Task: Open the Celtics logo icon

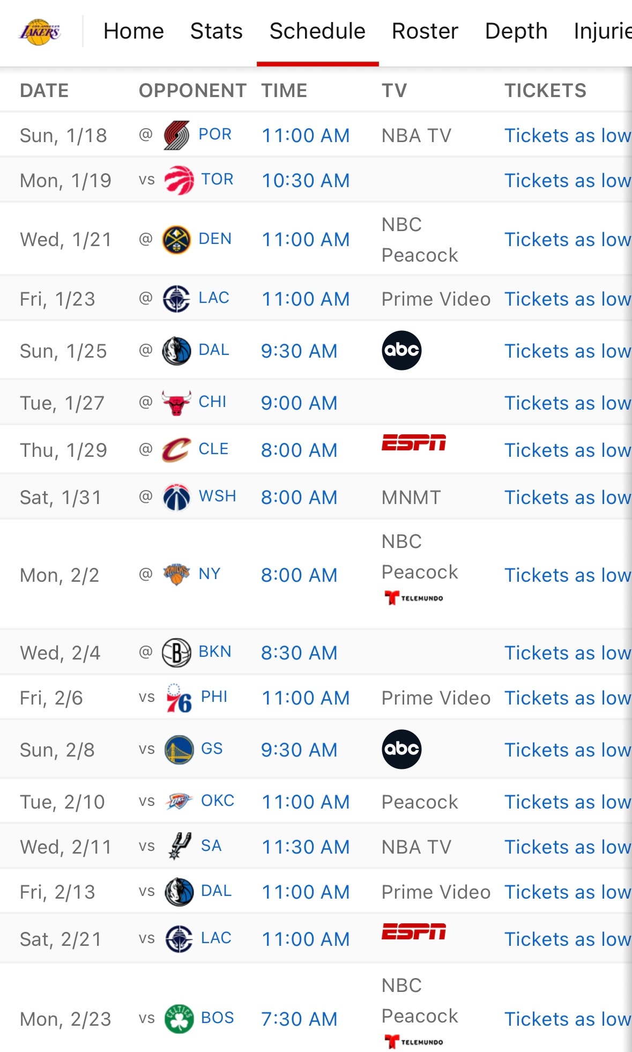Action: 179,1019
